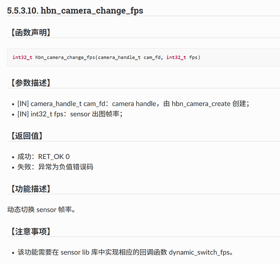Click dynamic_switch_fps callback name in notes

[199, 252]
